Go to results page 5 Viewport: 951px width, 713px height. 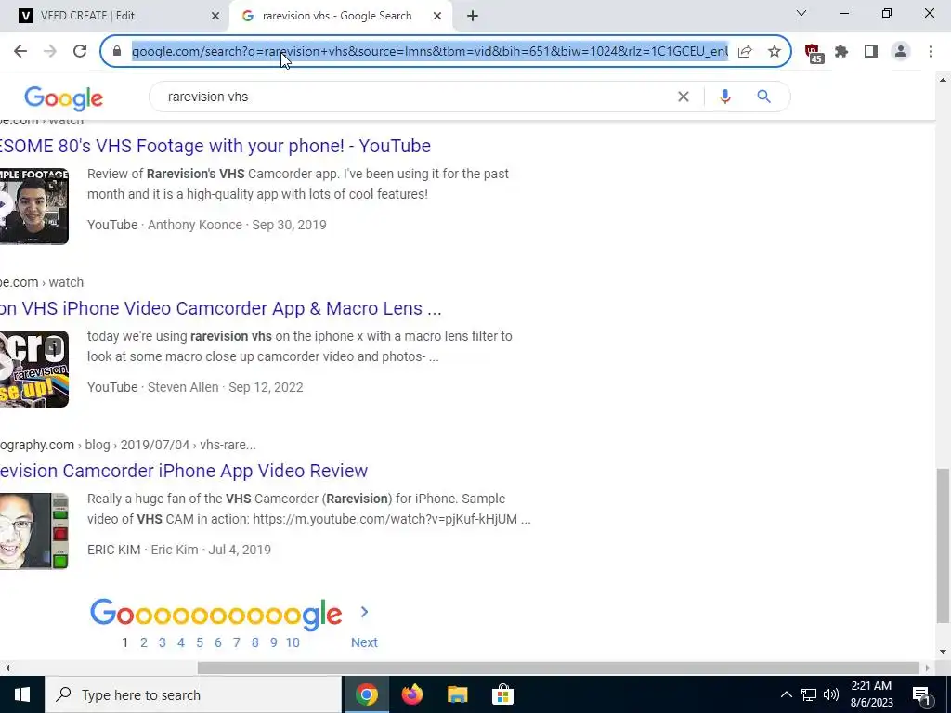click(x=200, y=642)
